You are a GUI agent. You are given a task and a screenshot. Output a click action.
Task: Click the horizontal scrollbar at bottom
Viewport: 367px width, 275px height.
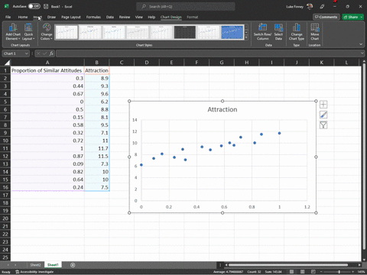pyautogui.click(x=288, y=265)
